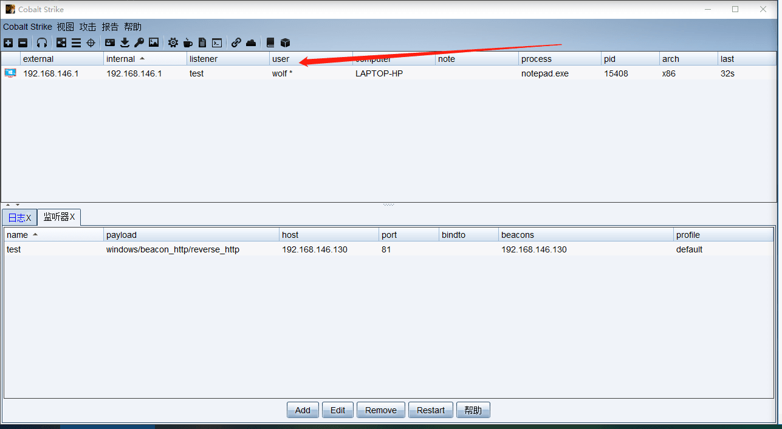
Task: Switch to the 日志X tab
Action: click(x=19, y=217)
